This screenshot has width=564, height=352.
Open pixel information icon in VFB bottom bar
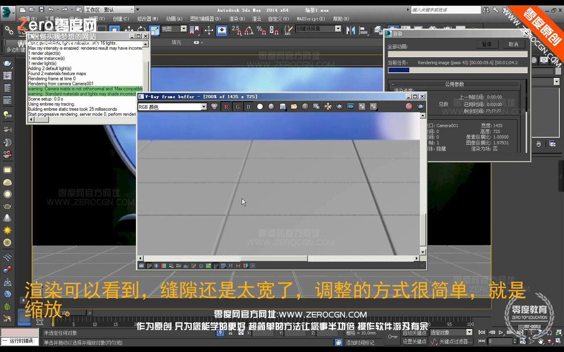click(x=156, y=266)
